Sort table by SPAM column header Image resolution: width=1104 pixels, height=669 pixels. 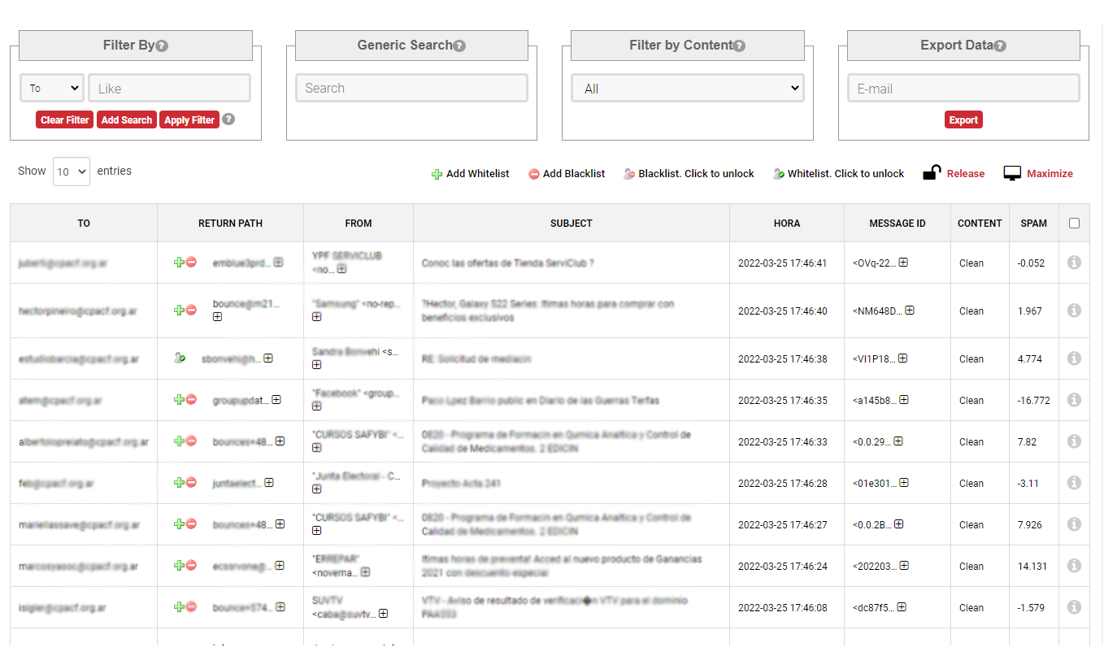1033,223
